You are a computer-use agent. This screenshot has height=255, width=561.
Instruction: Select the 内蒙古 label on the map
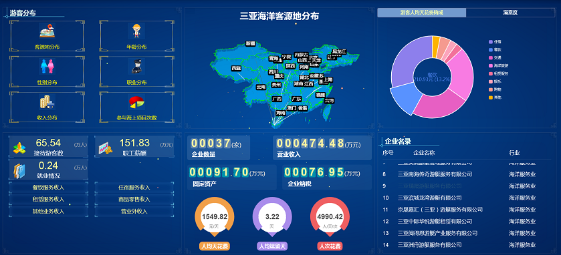click(x=301, y=55)
